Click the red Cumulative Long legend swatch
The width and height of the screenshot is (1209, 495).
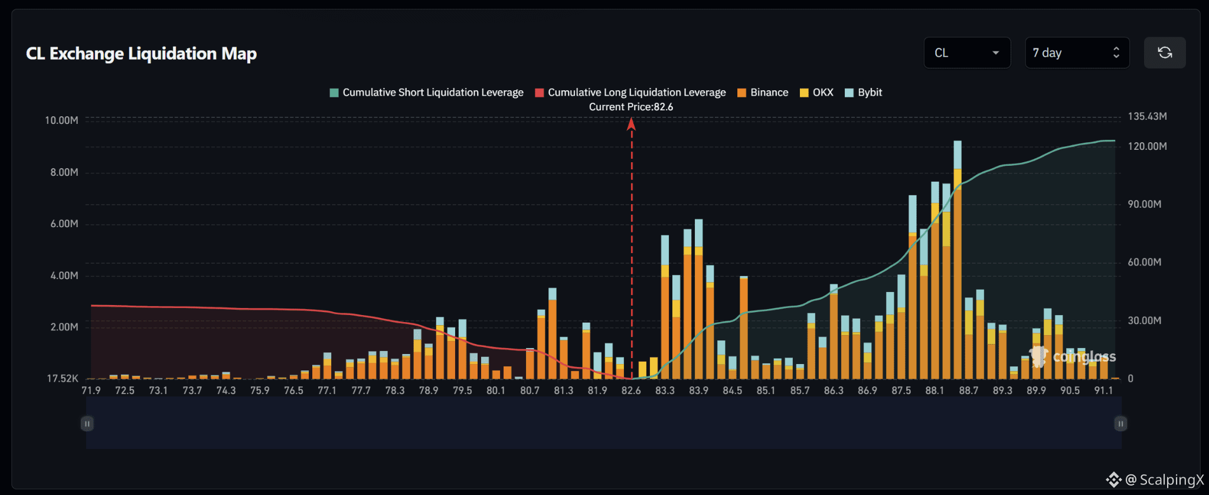coord(540,93)
